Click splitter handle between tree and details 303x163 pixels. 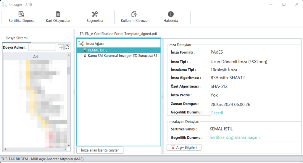(162, 96)
